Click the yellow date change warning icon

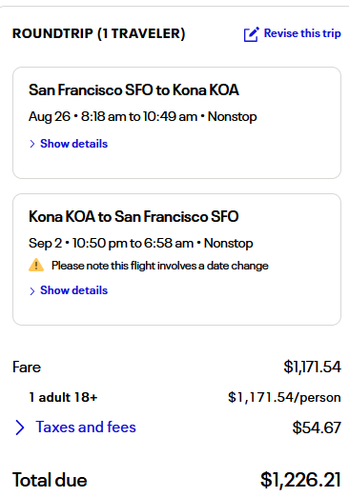[36, 265]
